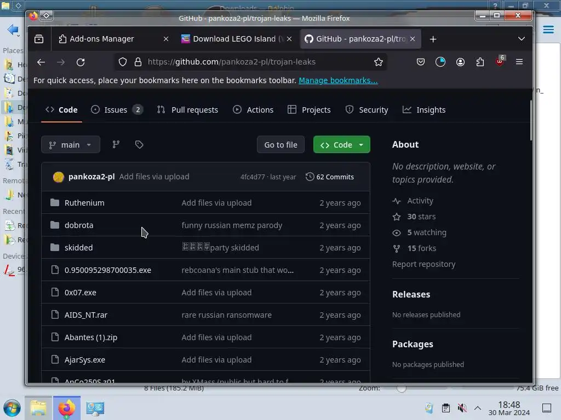Open a new tab with plus button

coord(433,39)
